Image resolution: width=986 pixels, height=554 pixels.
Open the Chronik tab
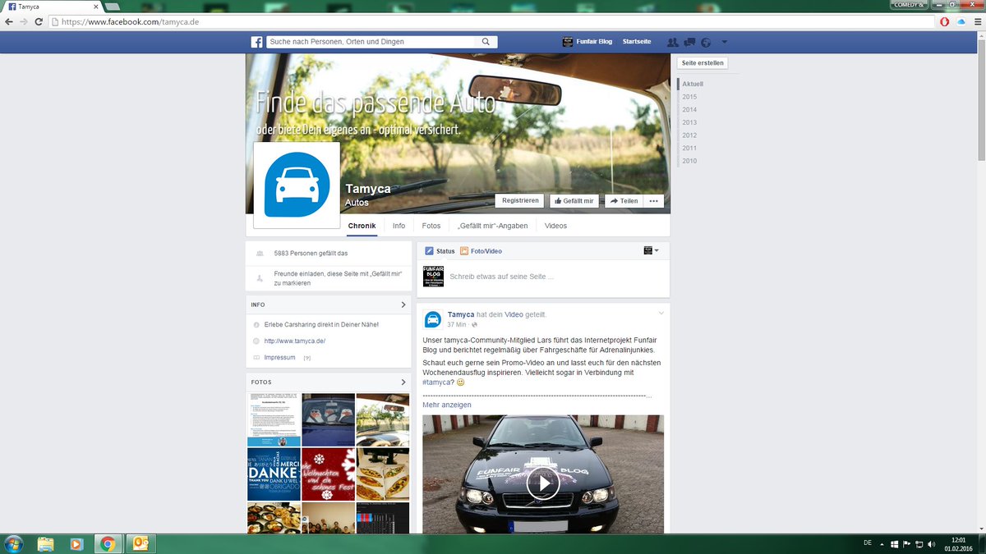click(362, 226)
